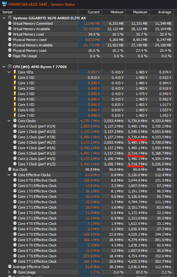
Task: Click clock icon for Core 0 Clock (perf #3/4)
Action: (x=15, y=126)
